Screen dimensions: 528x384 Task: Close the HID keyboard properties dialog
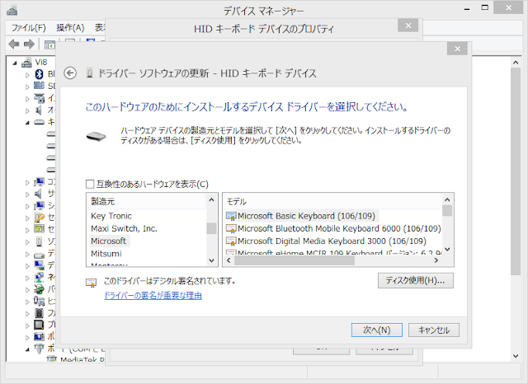[408, 26]
